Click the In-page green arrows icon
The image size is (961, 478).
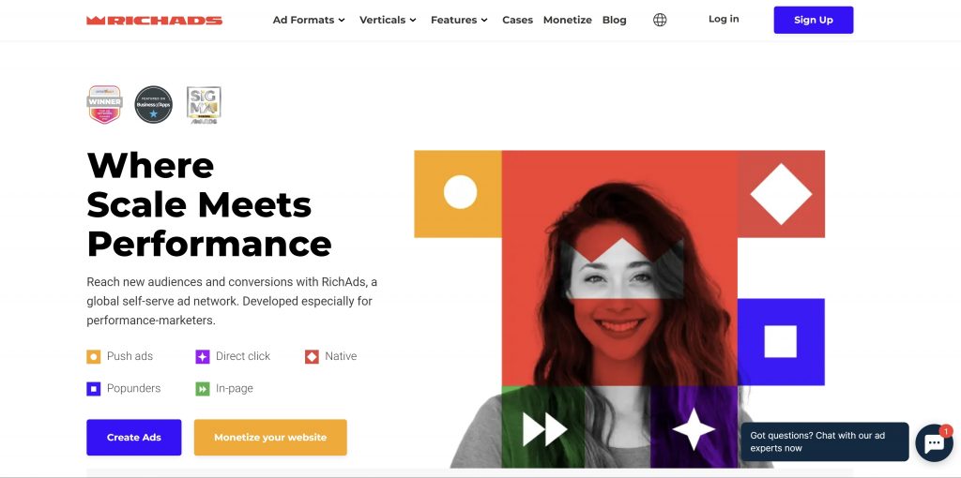[203, 389]
